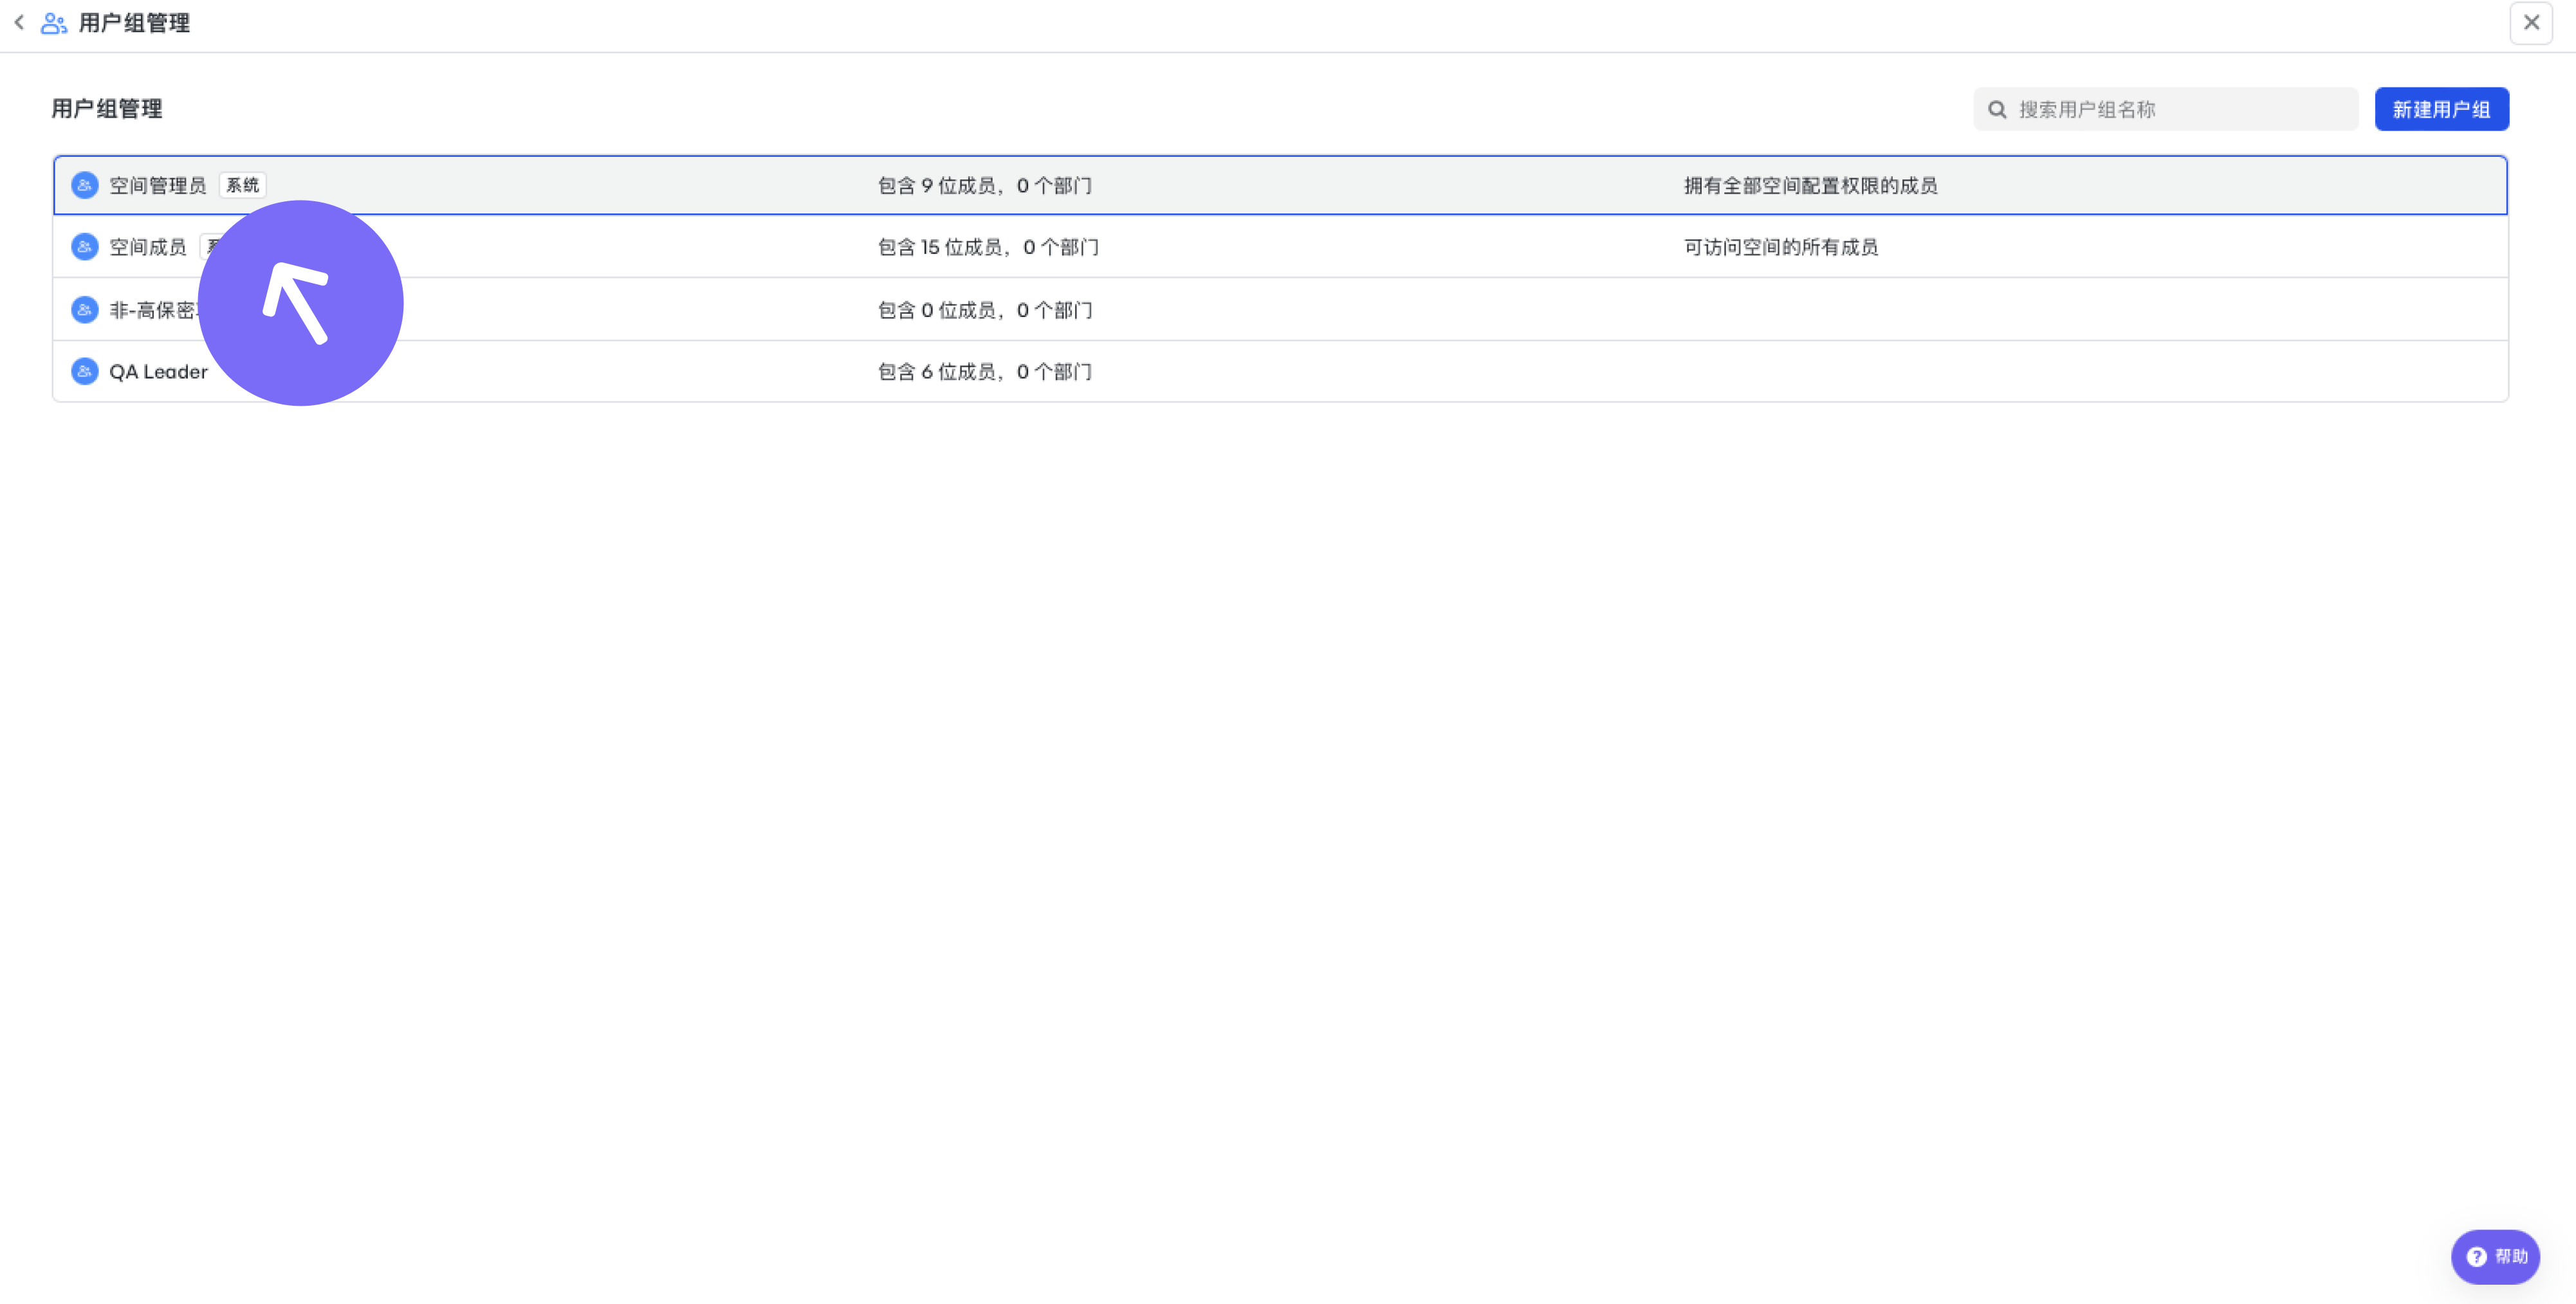Select 包含 9 位成员，0 个部门 text
Screen dimensions: 2576x1304
pos(985,186)
